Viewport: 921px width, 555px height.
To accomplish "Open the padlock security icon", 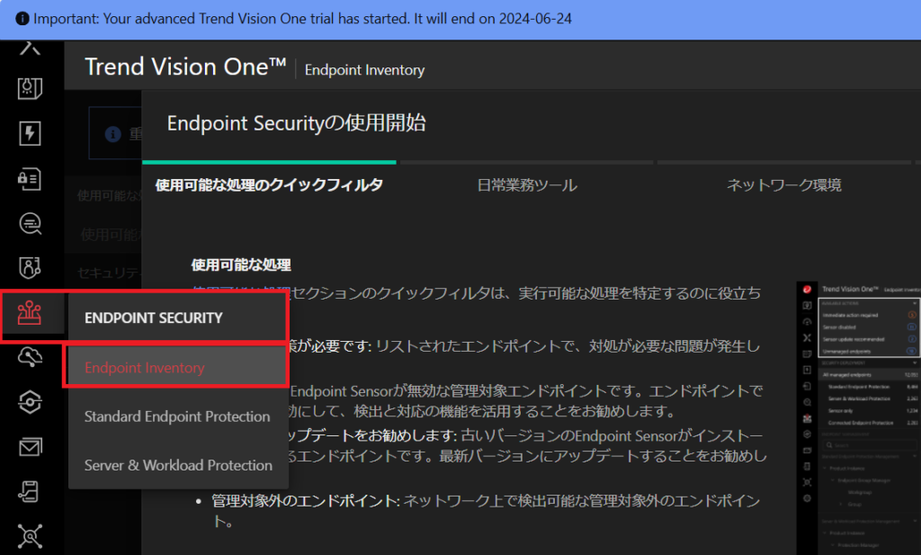I will [31, 179].
